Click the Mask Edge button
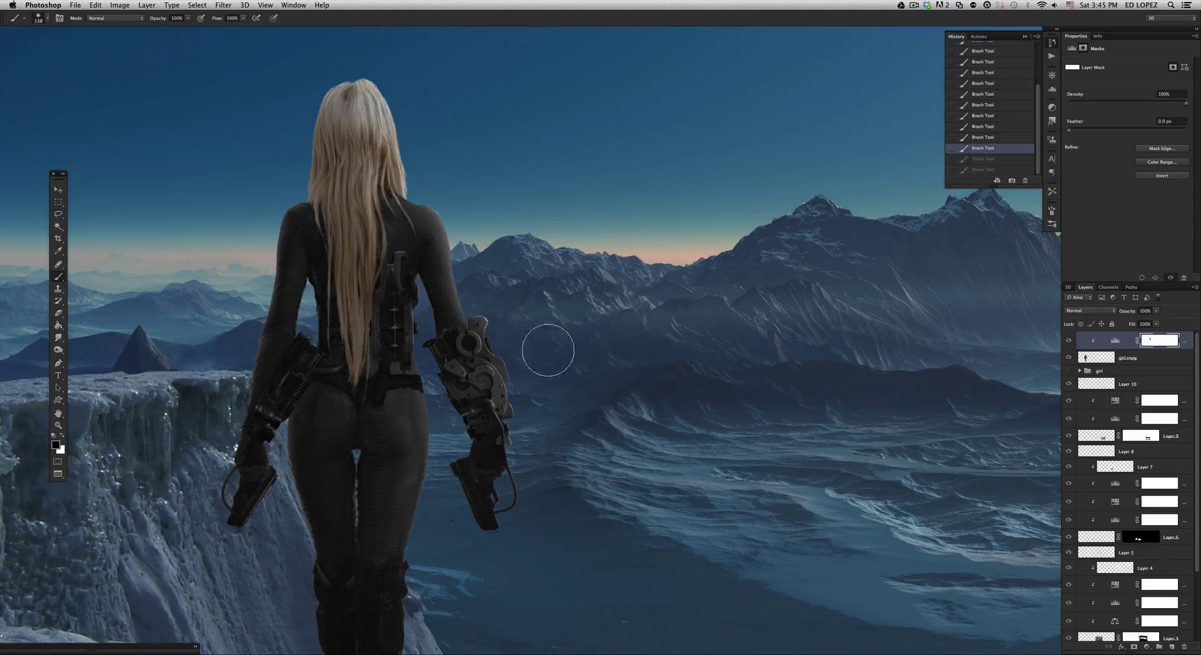Viewport: 1201px width, 655px height. (1162, 148)
